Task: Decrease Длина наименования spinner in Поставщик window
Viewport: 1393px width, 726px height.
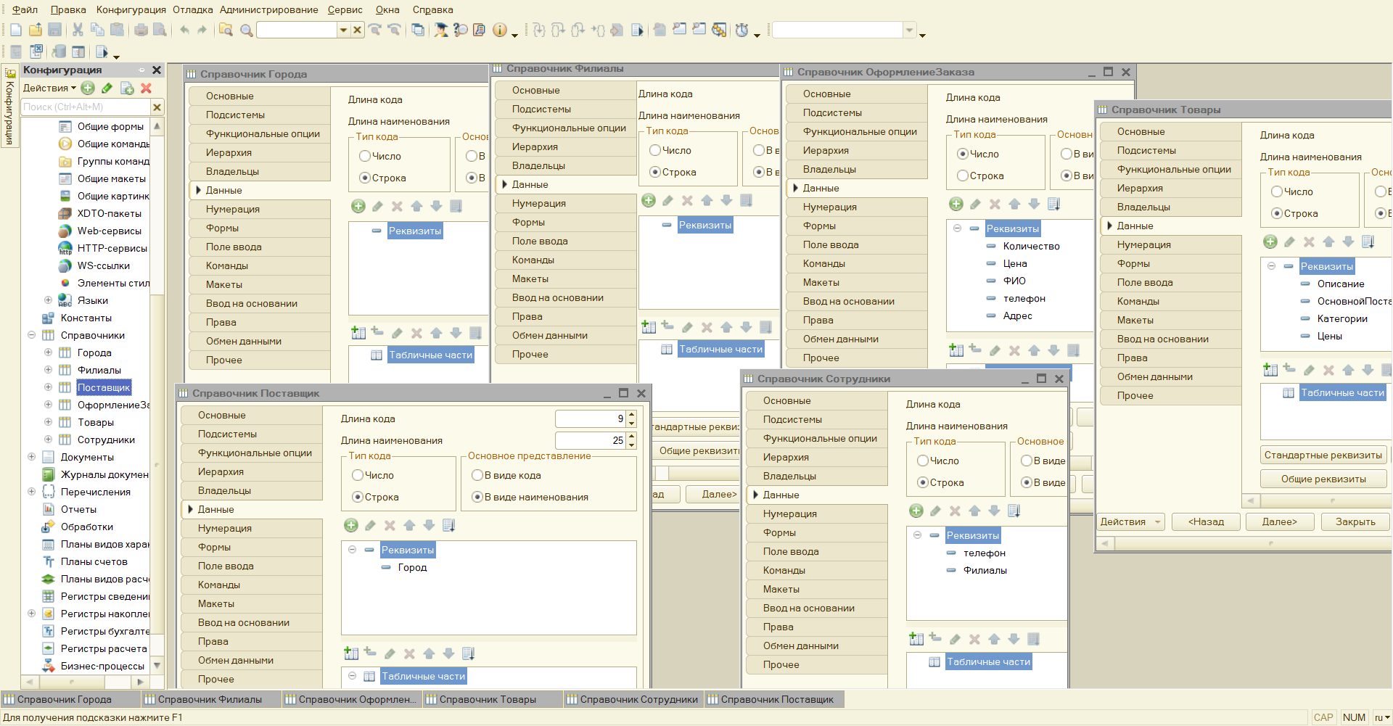Action: 632,445
